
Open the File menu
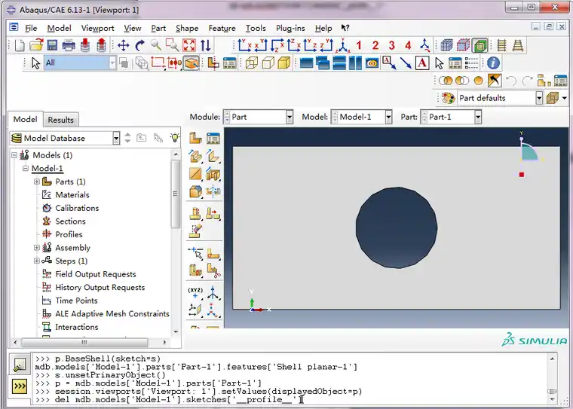point(31,28)
